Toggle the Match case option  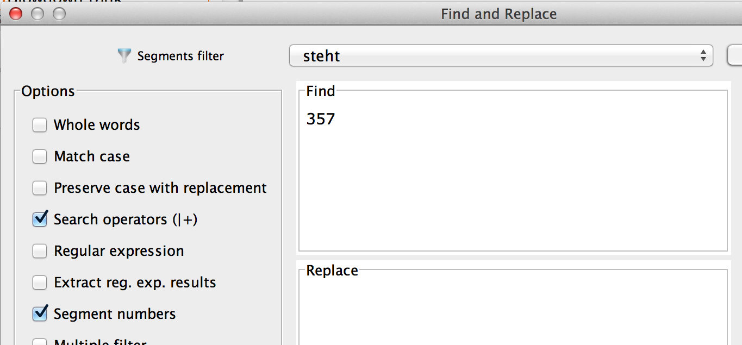pyautogui.click(x=40, y=156)
